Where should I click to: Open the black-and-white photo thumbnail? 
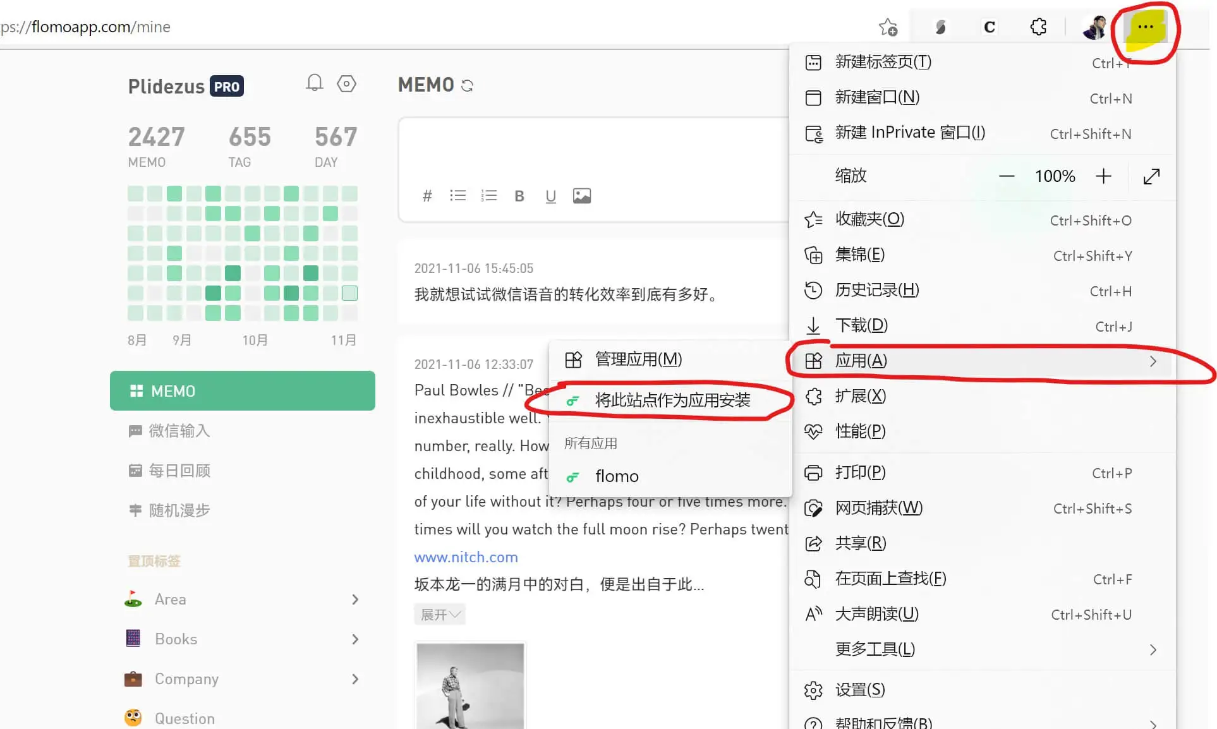click(470, 685)
